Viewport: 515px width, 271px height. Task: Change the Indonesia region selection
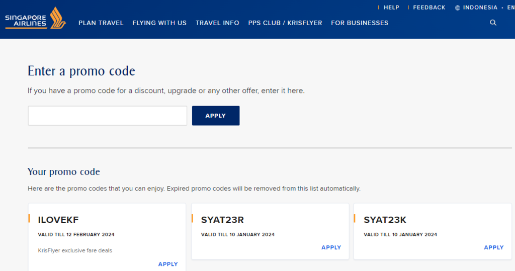[x=480, y=8]
